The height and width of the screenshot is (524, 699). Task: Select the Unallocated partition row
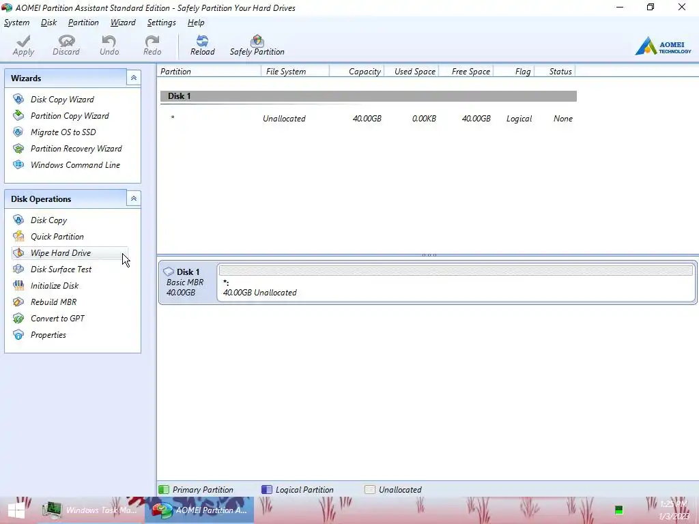pyautogui.click(x=368, y=119)
